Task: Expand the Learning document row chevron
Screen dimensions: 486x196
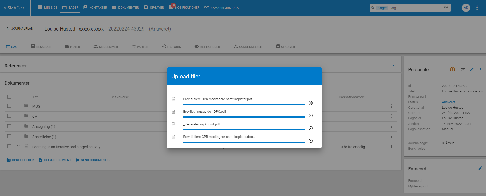Action: 18,146
